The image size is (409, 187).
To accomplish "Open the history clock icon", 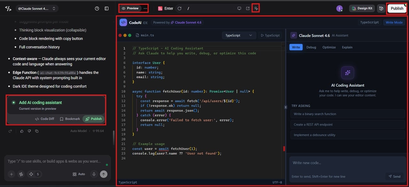I will pos(97,9).
